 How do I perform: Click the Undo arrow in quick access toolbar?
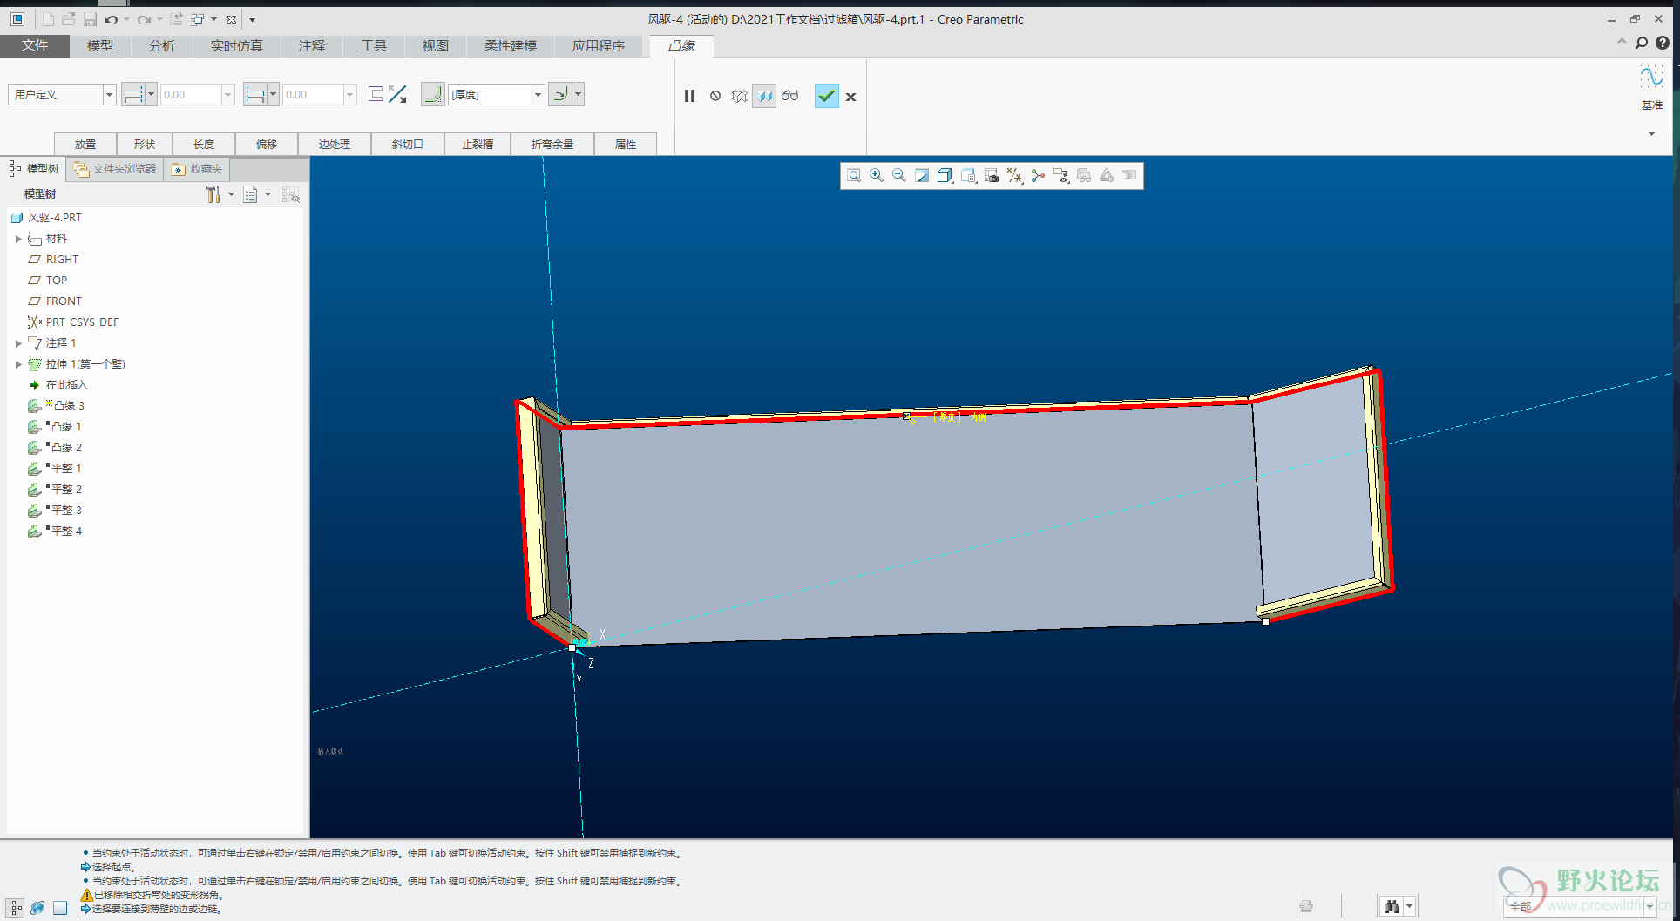(111, 19)
